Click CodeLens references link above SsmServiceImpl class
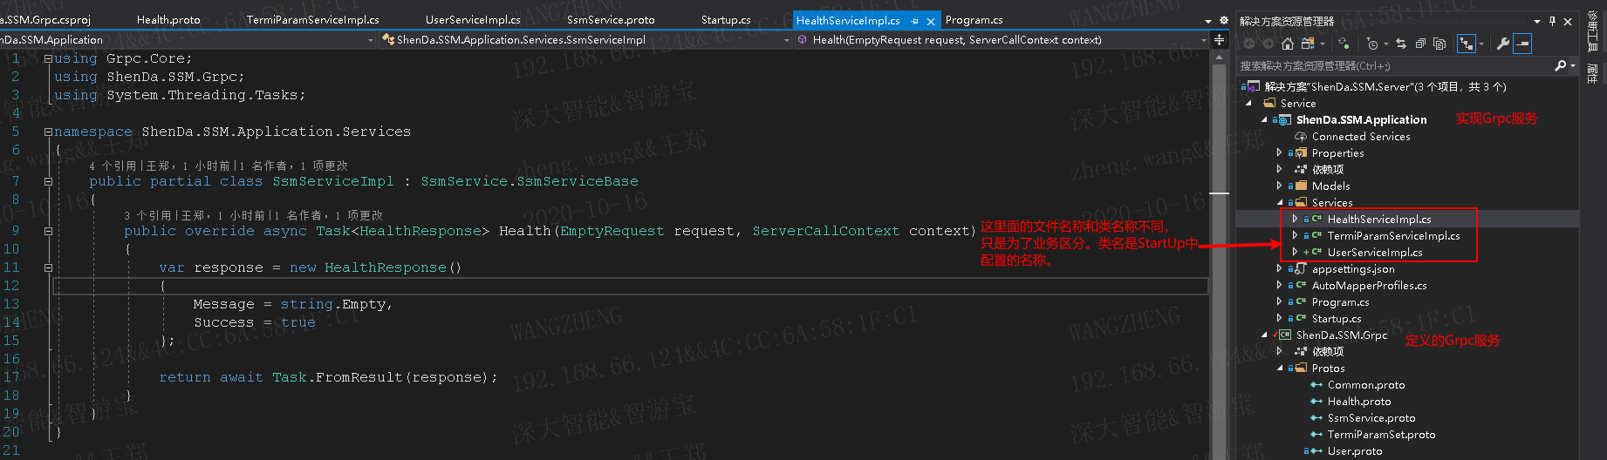This screenshot has height=460, width=1607. (113, 166)
